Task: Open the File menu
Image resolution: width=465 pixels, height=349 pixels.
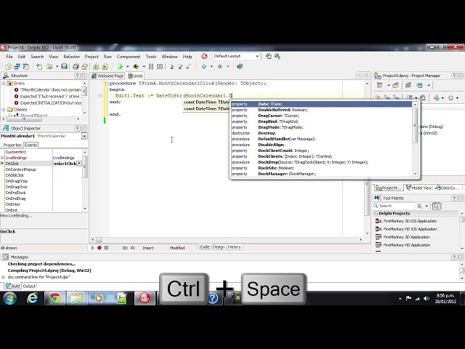Action: [9, 57]
